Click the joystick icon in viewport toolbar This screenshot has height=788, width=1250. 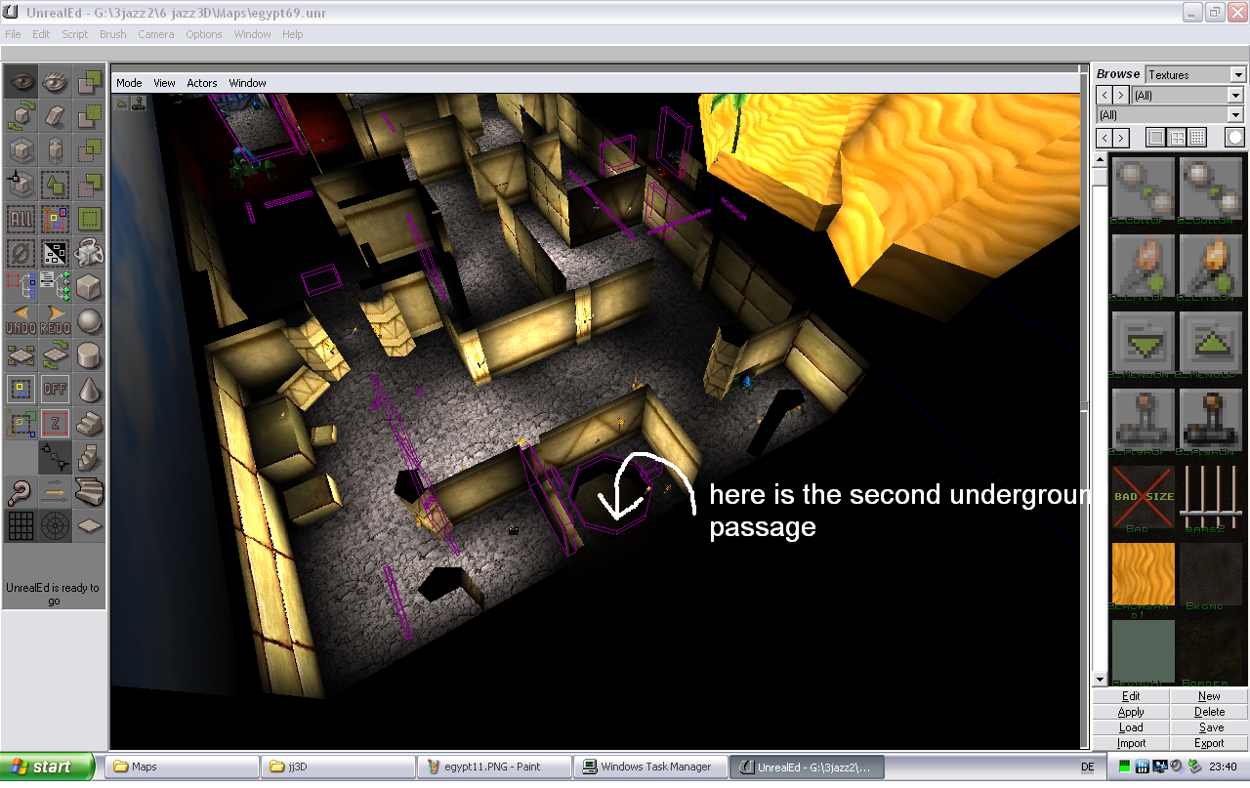click(139, 102)
